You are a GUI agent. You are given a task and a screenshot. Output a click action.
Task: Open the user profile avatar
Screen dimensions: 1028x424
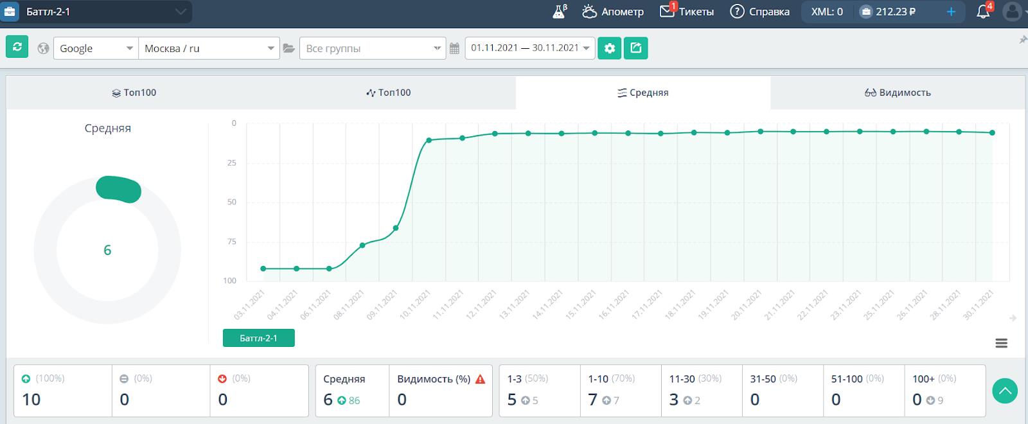tap(1013, 12)
